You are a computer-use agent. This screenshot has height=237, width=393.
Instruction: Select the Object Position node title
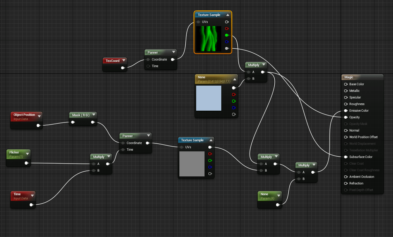coord(24,115)
